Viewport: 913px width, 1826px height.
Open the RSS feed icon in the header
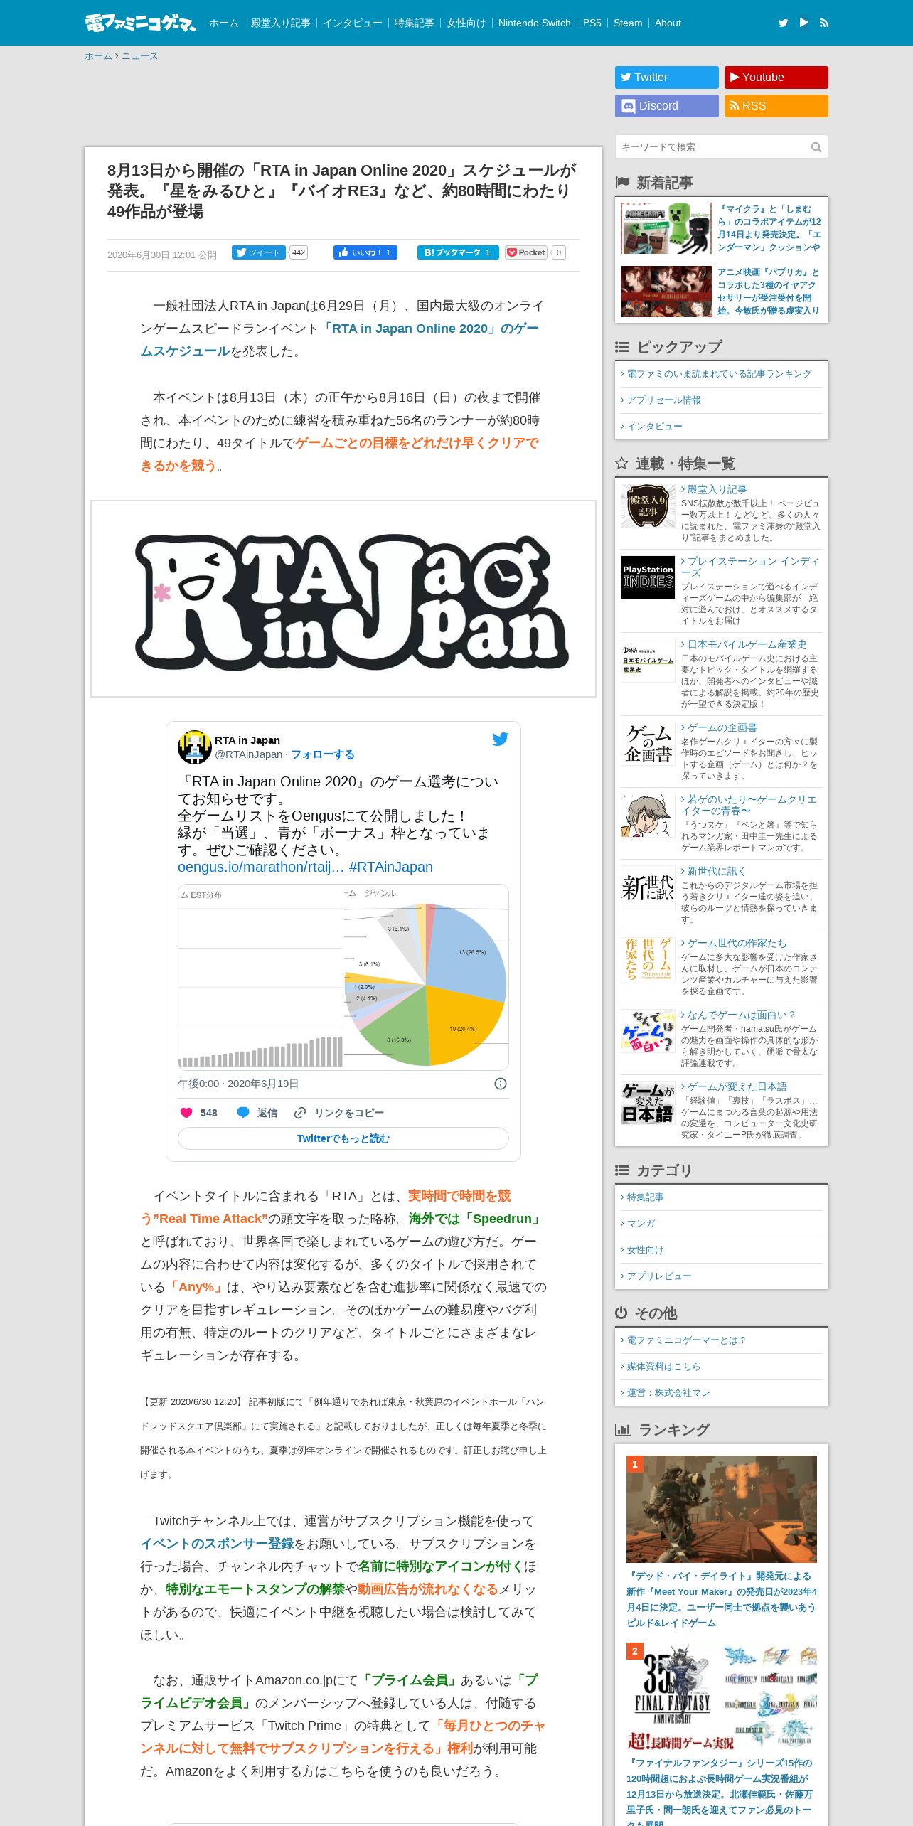click(824, 23)
